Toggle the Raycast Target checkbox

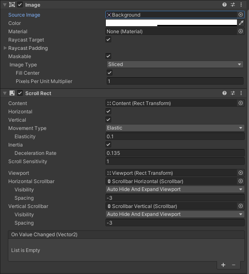click(x=108, y=39)
